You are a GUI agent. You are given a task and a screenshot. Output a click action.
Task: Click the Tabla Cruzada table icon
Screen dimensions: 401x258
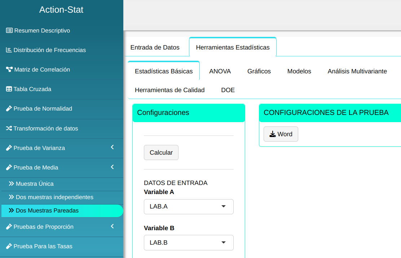click(9, 89)
